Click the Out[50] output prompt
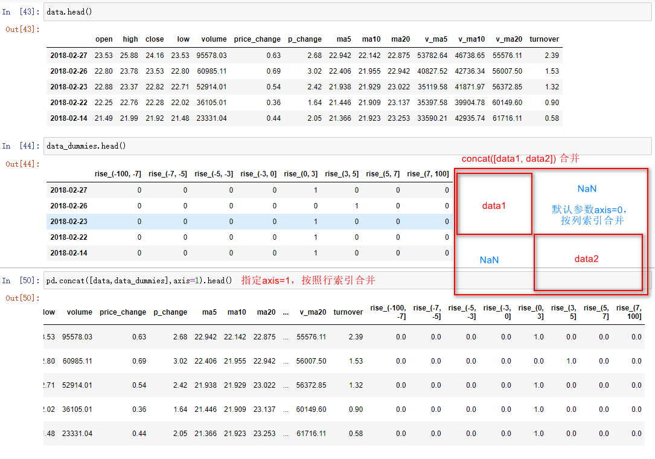This screenshot has height=459, width=655. tap(22, 298)
